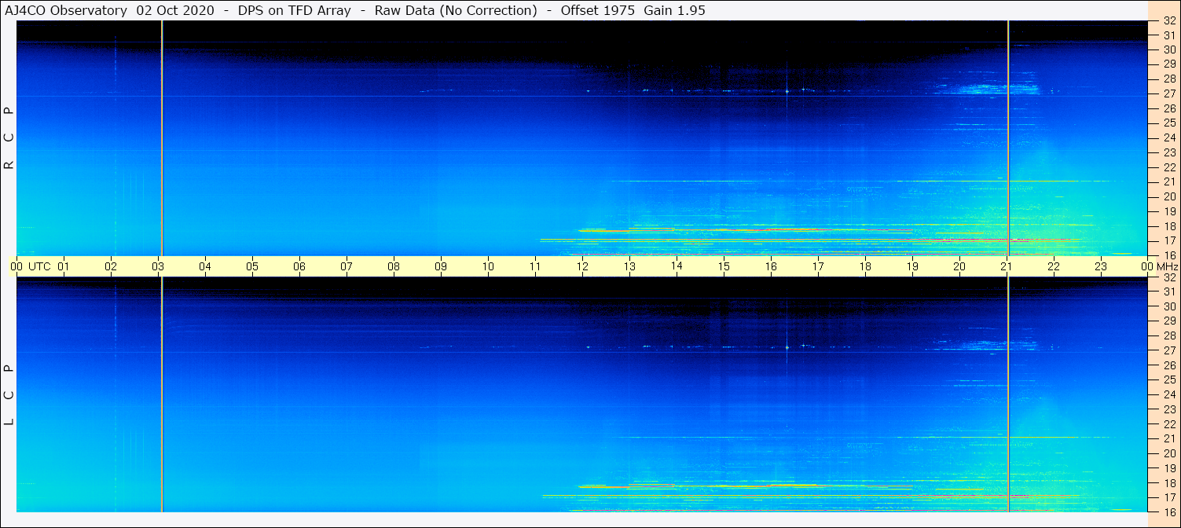Select hour 06 on time axis
1181x528 pixels.
point(299,266)
